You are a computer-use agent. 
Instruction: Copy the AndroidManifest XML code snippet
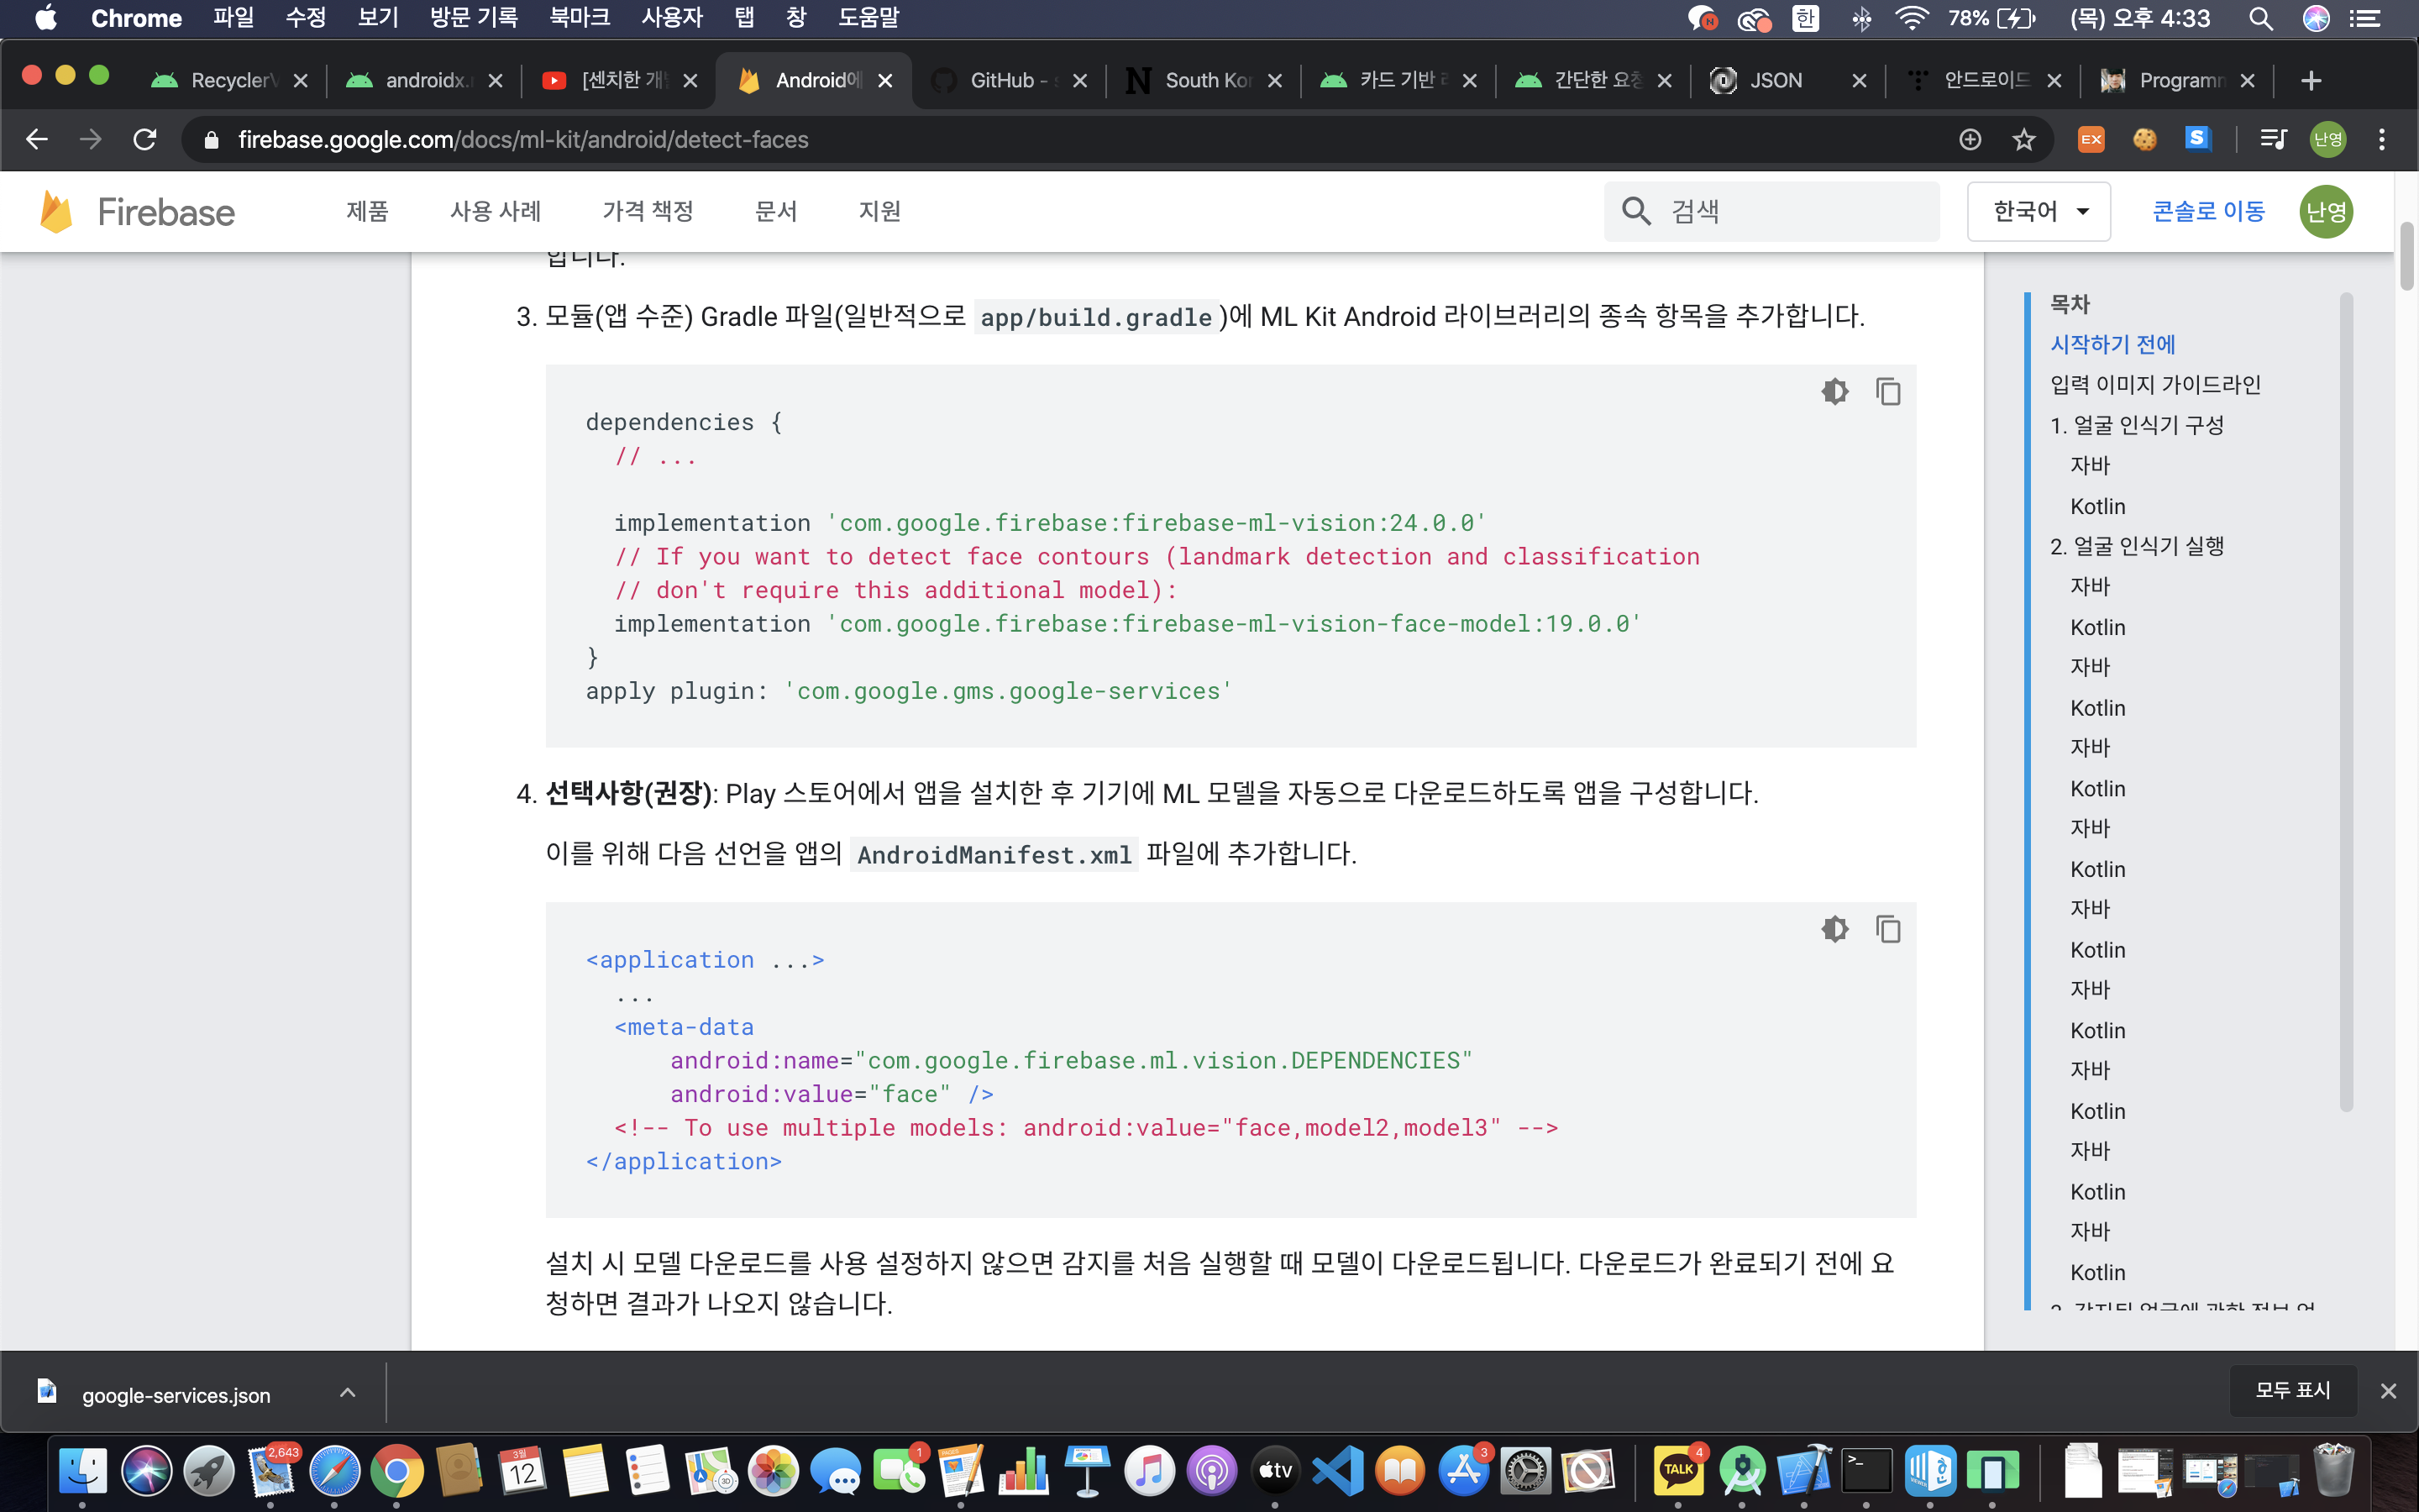click(x=1887, y=929)
